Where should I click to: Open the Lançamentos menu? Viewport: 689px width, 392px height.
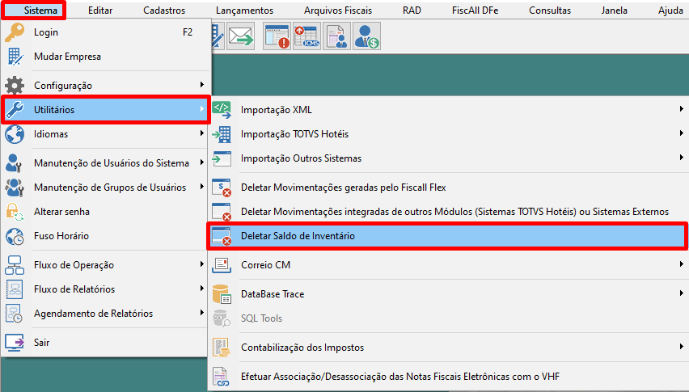[x=245, y=10]
